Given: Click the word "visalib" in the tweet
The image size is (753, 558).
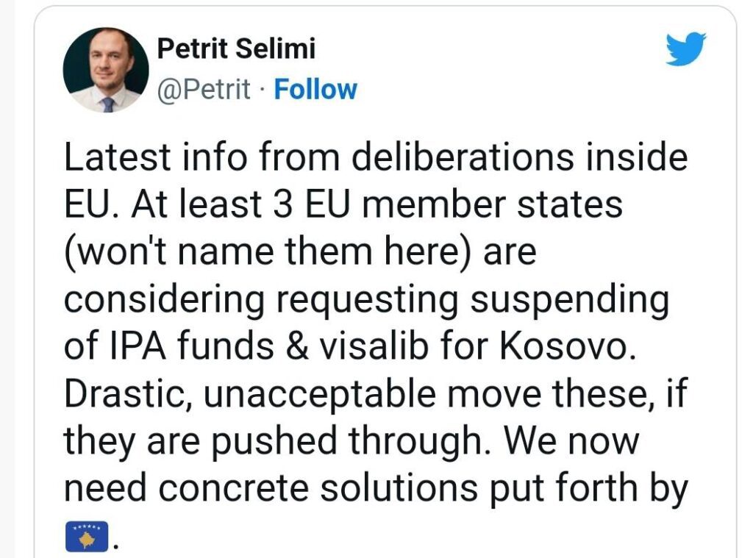Looking at the screenshot, I should coord(380,348).
